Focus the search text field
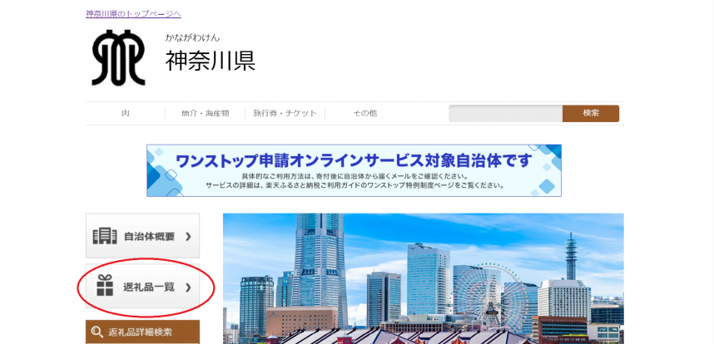Screen dimensions: 714x344 coord(505,114)
